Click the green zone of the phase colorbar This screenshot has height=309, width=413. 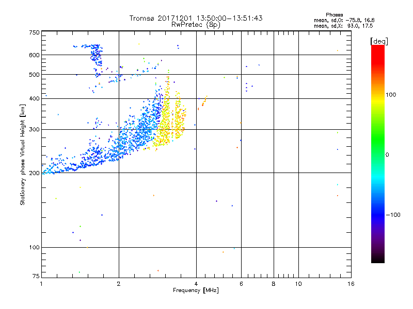(x=378, y=139)
